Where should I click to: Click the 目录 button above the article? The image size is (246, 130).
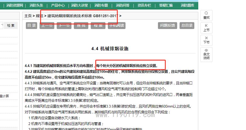click(x=31, y=25)
